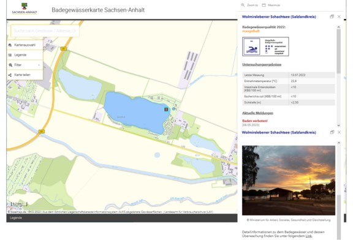Click the Ministerium für Arbeit photo credit
This screenshot has height=240, width=353.
[x=289, y=220]
